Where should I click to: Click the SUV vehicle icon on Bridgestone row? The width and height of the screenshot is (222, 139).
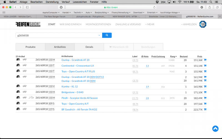[x=25, y=92]
